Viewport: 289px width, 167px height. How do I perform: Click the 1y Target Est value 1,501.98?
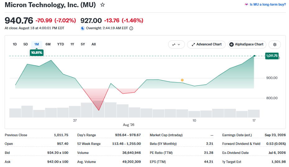pos(278,162)
